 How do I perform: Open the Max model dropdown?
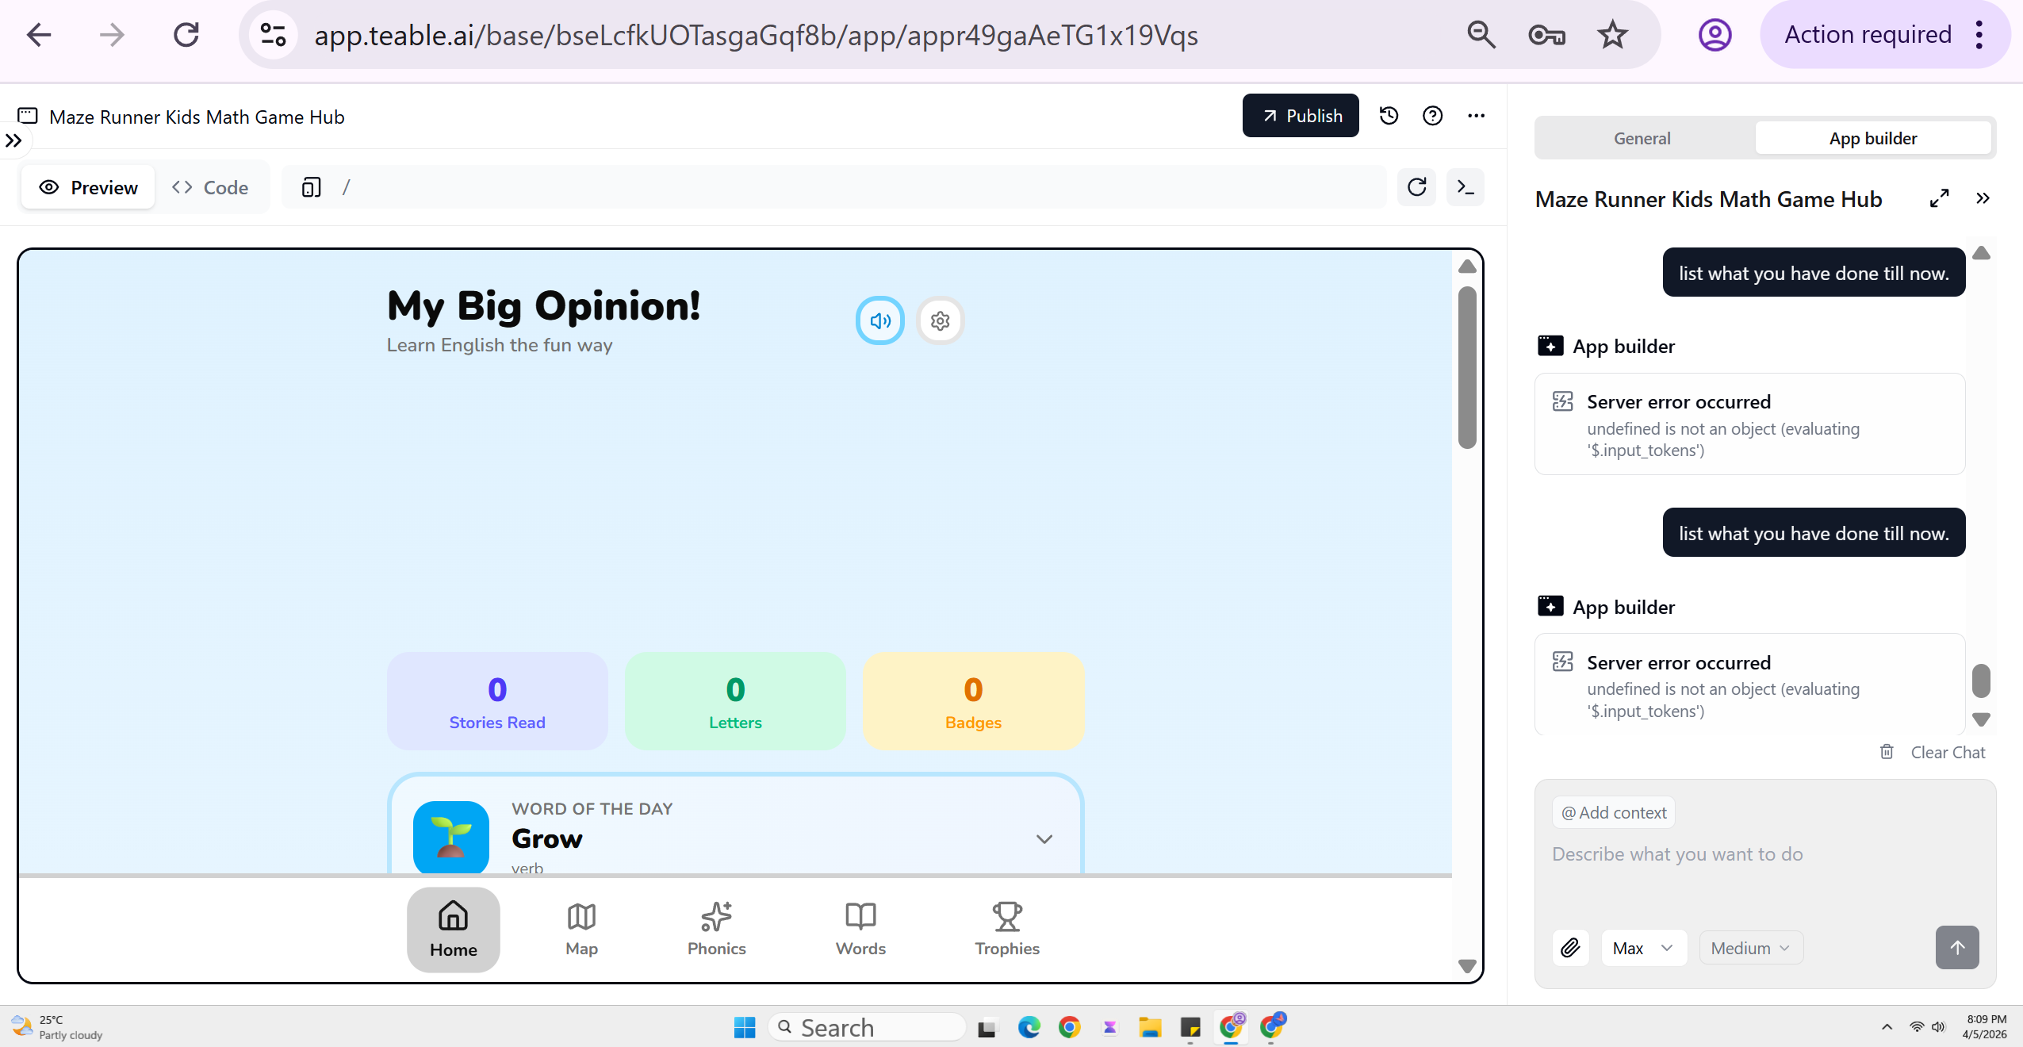[1642, 948]
